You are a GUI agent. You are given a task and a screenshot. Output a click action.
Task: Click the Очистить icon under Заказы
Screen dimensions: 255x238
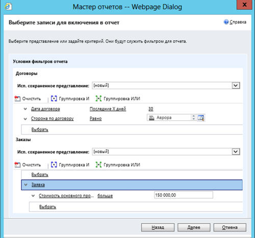17,165
